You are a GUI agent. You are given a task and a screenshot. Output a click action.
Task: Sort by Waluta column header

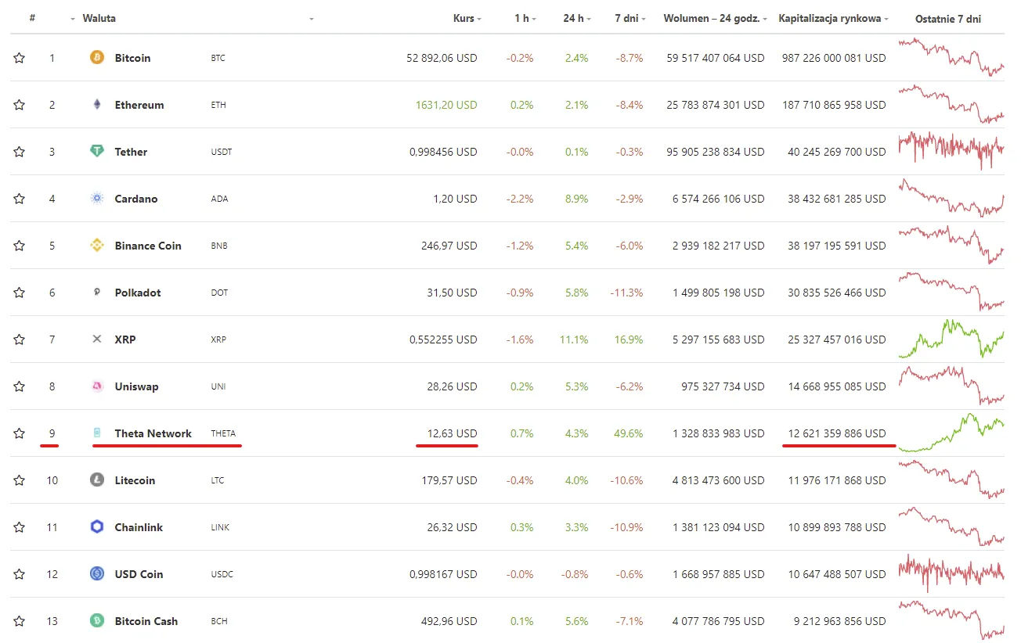pos(99,18)
